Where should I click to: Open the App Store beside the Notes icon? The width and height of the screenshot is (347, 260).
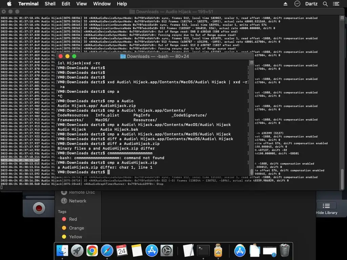pos(151,251)
